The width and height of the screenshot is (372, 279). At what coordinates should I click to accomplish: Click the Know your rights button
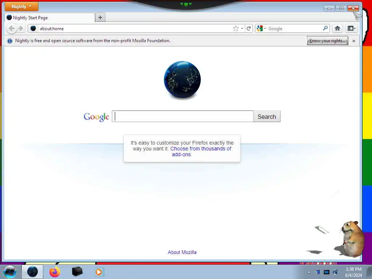click(x=328, y=41)
